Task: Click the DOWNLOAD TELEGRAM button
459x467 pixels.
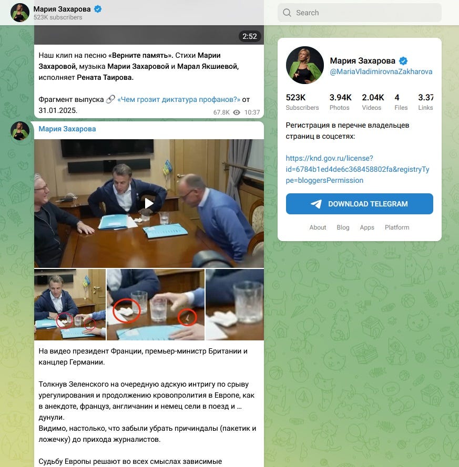Action: coord(360,204)
